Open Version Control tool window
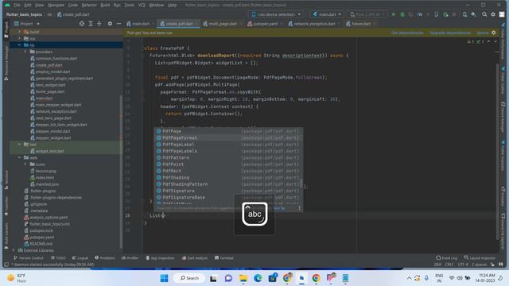The height and width of the screenshot is (286, 509). [x=29, y=257]
